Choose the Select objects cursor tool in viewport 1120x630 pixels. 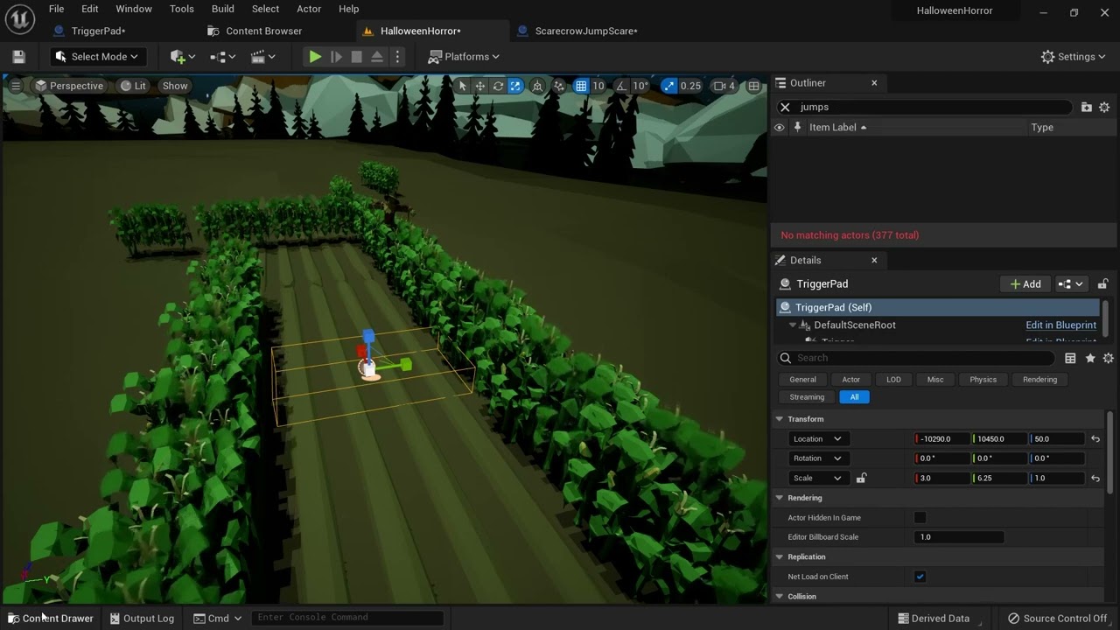coord(463,86)
